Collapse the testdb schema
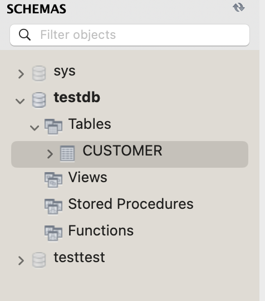265x301 pixels. click(x=20, y=101)
